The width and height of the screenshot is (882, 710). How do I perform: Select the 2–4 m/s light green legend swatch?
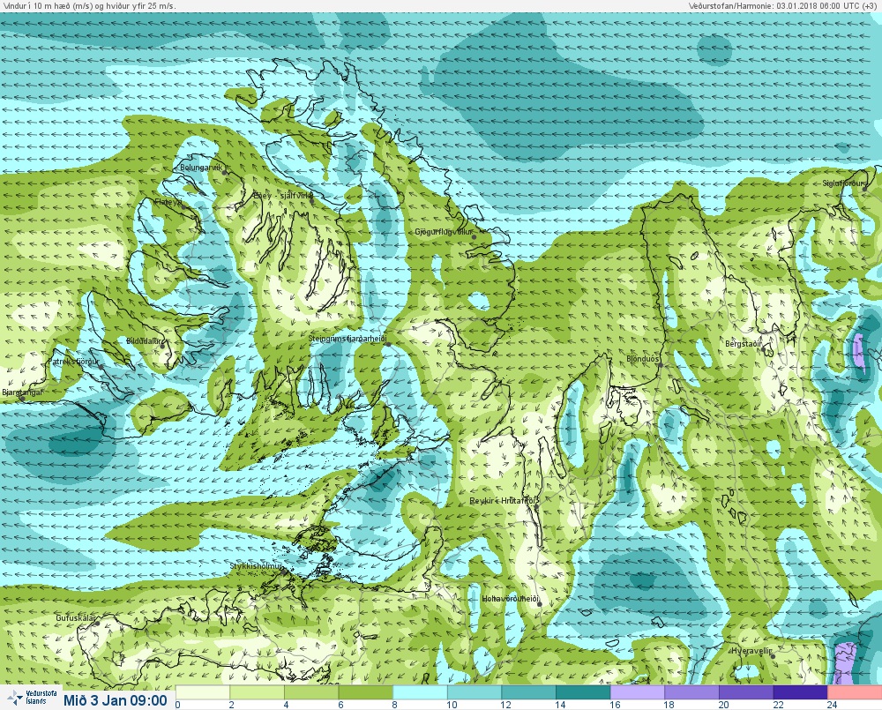coord(257,692)
